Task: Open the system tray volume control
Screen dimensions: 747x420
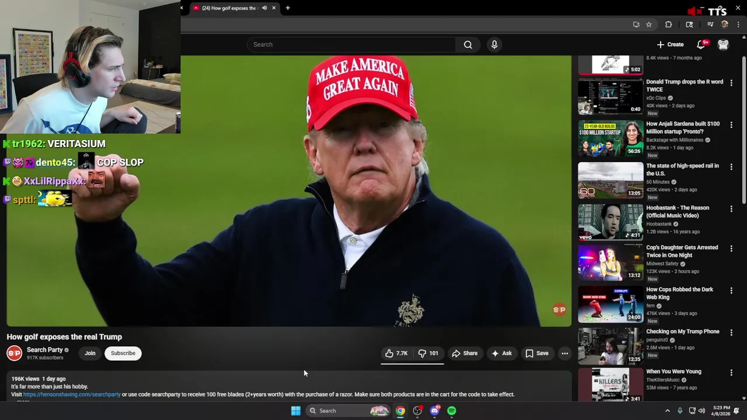Action: pyautogui.click(x=701, y=411)
